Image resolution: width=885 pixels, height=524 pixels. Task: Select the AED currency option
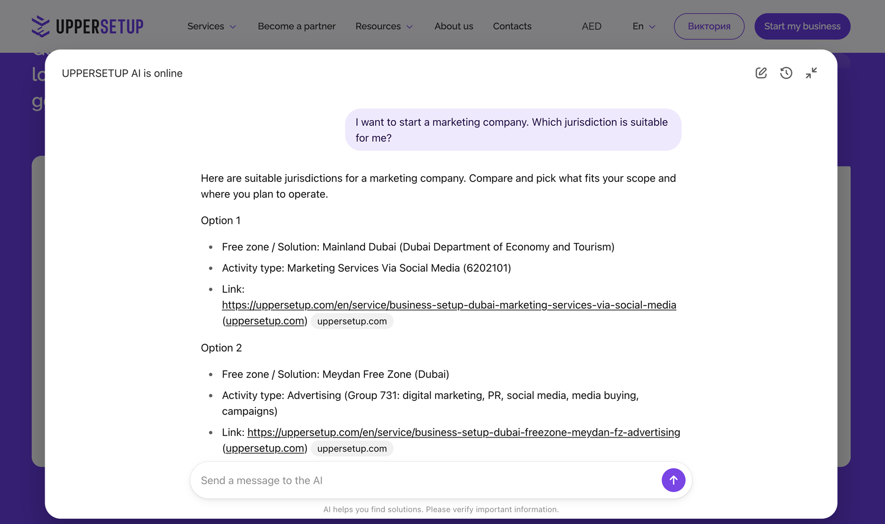(x=591, y=26)
